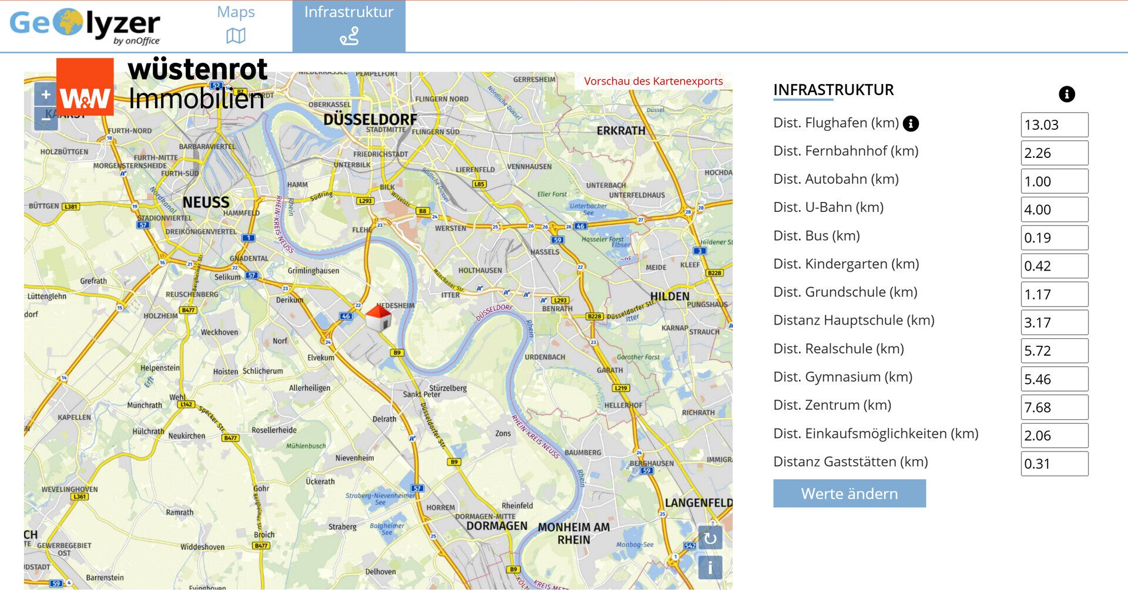Show info for Dist. Flughafen
The image size is (1128, 590).
click(911, 123)
